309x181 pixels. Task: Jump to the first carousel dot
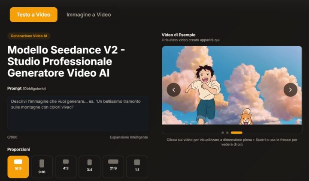223,133
